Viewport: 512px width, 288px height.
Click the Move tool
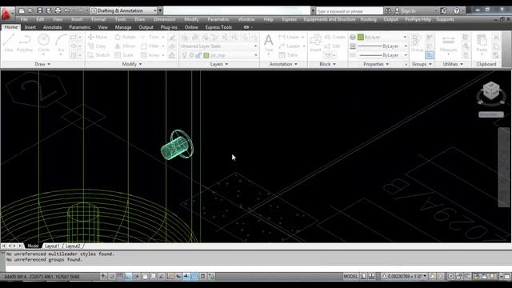click(98, 38)
